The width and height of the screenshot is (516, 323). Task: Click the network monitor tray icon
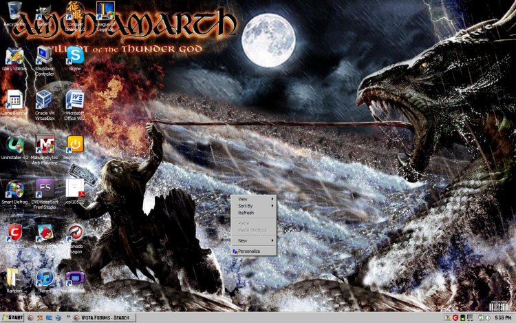[470, 317]
